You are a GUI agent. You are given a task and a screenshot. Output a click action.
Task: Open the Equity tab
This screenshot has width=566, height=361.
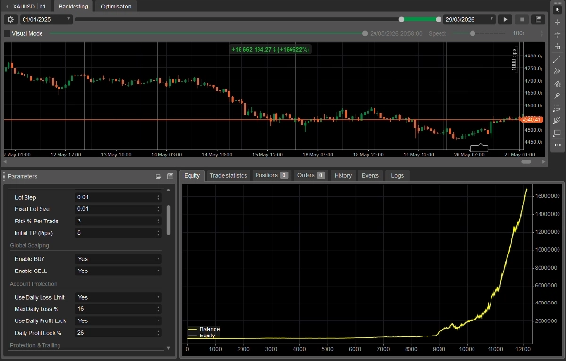[192, 175]
